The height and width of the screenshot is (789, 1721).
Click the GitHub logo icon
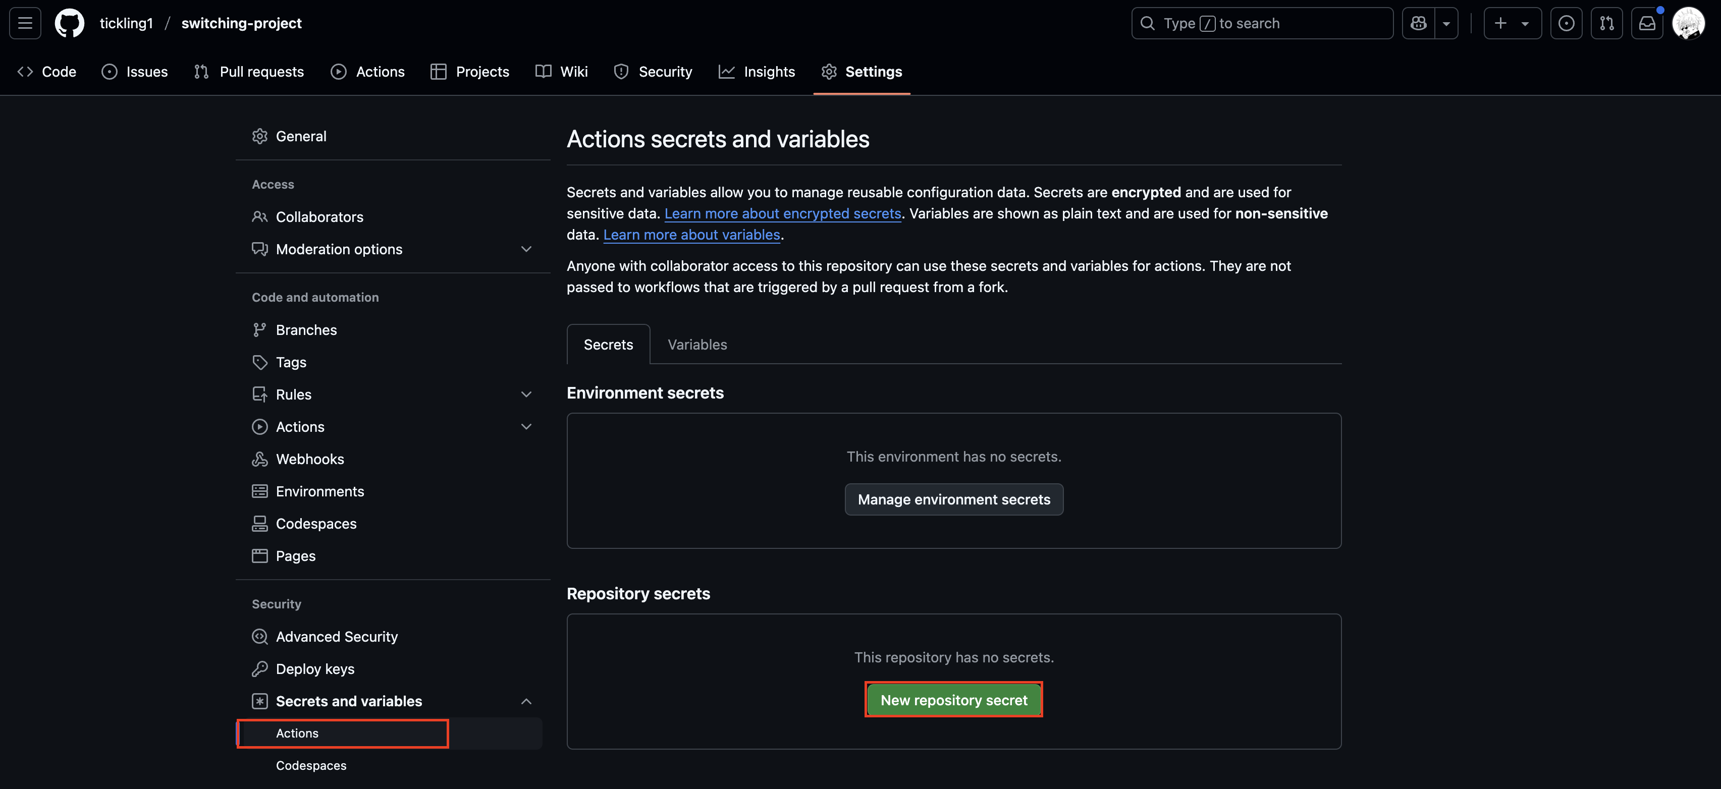pyautogui.click(x=70, y=23)
